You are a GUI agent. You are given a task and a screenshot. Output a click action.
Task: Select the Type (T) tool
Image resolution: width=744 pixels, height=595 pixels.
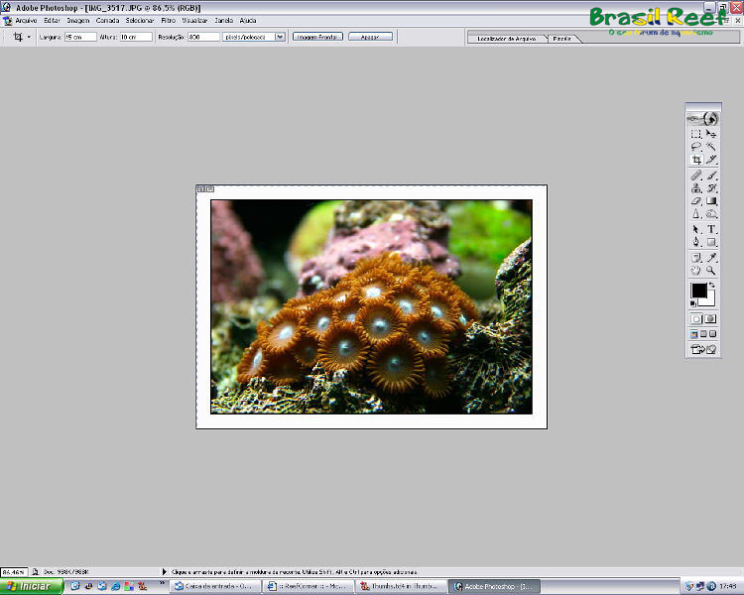(x=711, y=228)
